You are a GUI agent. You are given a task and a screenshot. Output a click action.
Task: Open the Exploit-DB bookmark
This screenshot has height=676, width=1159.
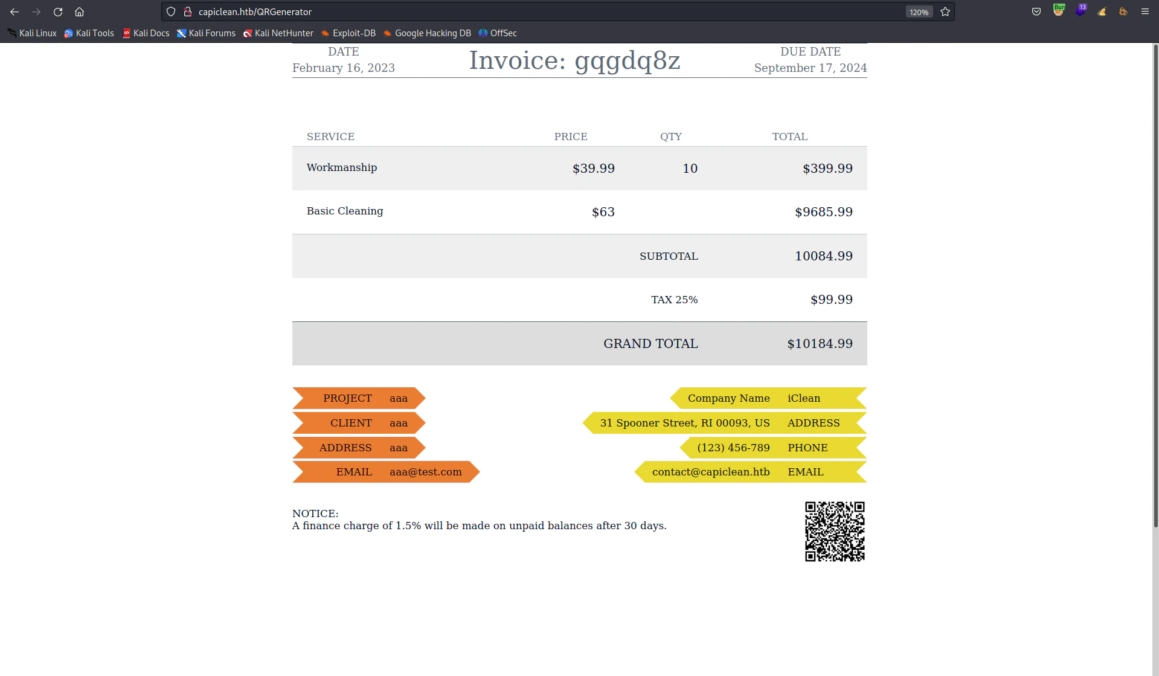pyautogui.click(x=348, y=33)
